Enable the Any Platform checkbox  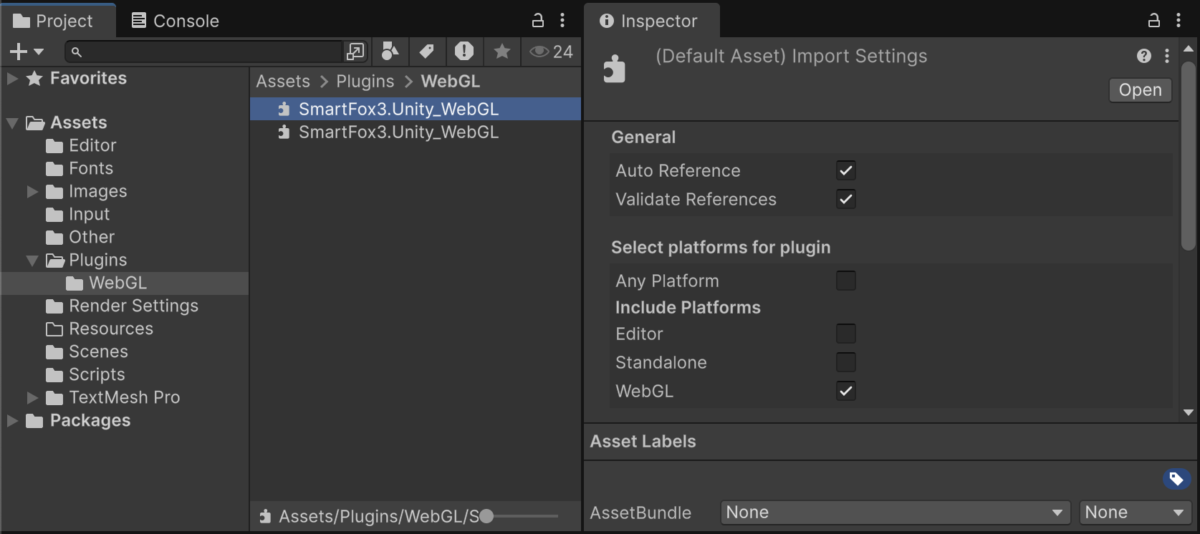[x=846, y=281]
